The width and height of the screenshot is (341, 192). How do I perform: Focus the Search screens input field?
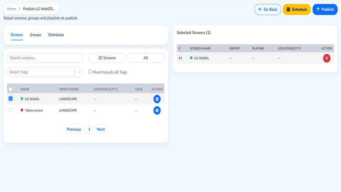click(45, 58)
